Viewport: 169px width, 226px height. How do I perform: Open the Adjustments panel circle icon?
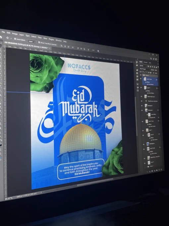click(x=138, y=87)
